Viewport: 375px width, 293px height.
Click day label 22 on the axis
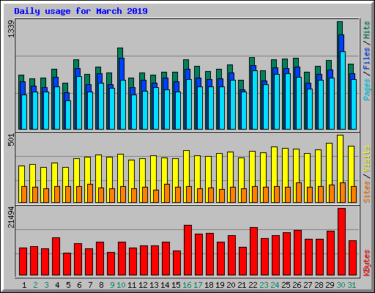coord(253,285)
